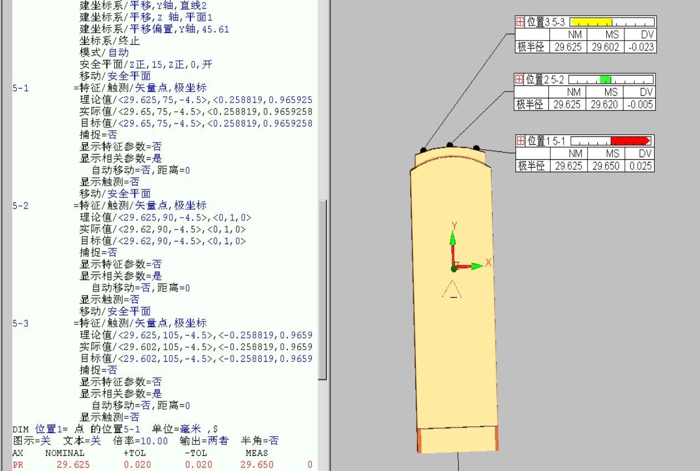Click the red deviation bar of 位置1 5-1

click(x=630, y=141)
